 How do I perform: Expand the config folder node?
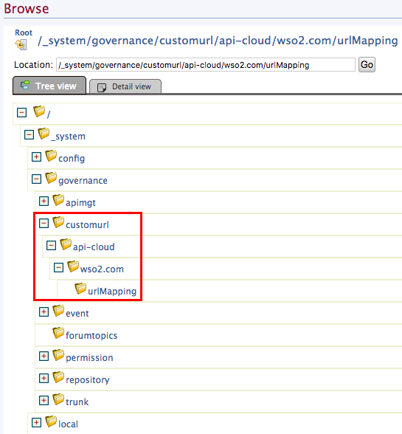click(36, 157)
